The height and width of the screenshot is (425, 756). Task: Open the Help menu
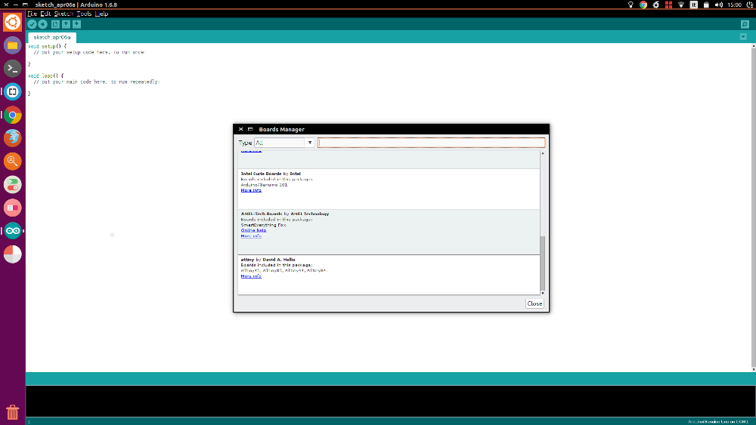pos(101,14)
